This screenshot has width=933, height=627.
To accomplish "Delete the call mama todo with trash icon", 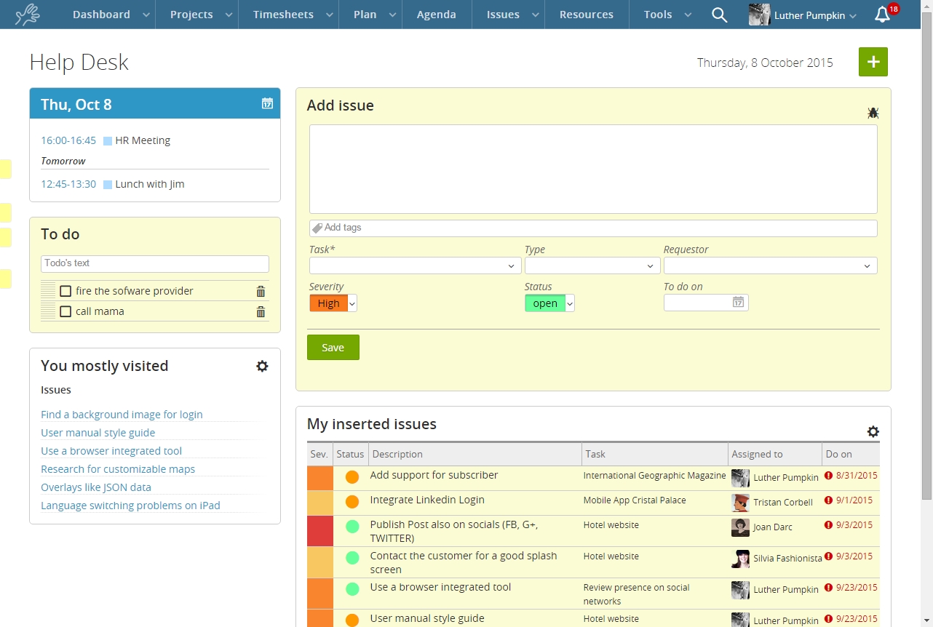I will 261,311.
